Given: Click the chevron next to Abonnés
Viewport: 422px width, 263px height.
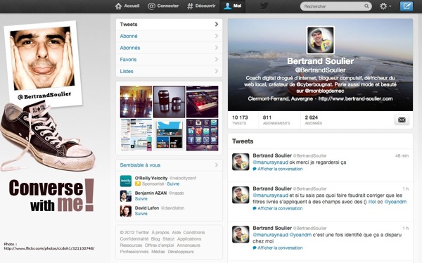Looking at the screenshot, I should pos(217,48).
